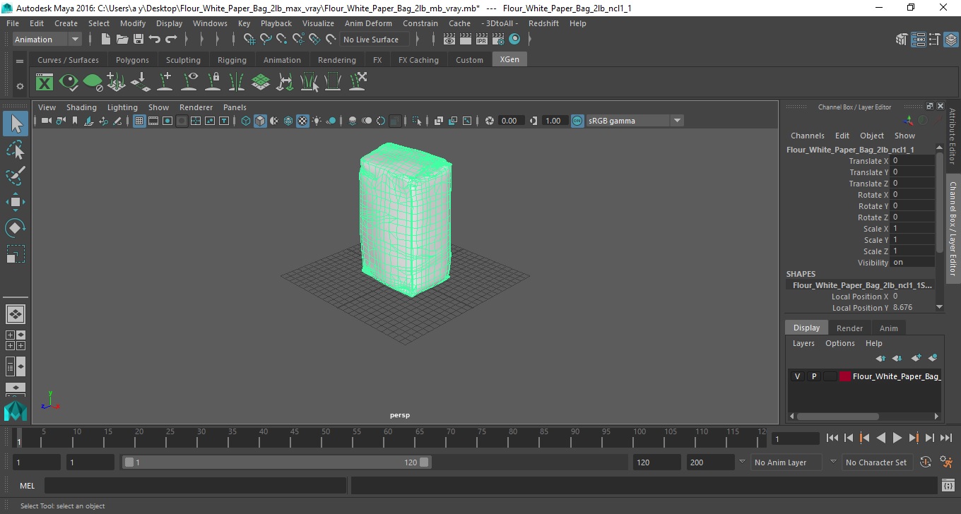This screenshot has height=514, width=961.
Task: Toggle smooth shade all cube in viewport
Action: [x=260, y=121]
